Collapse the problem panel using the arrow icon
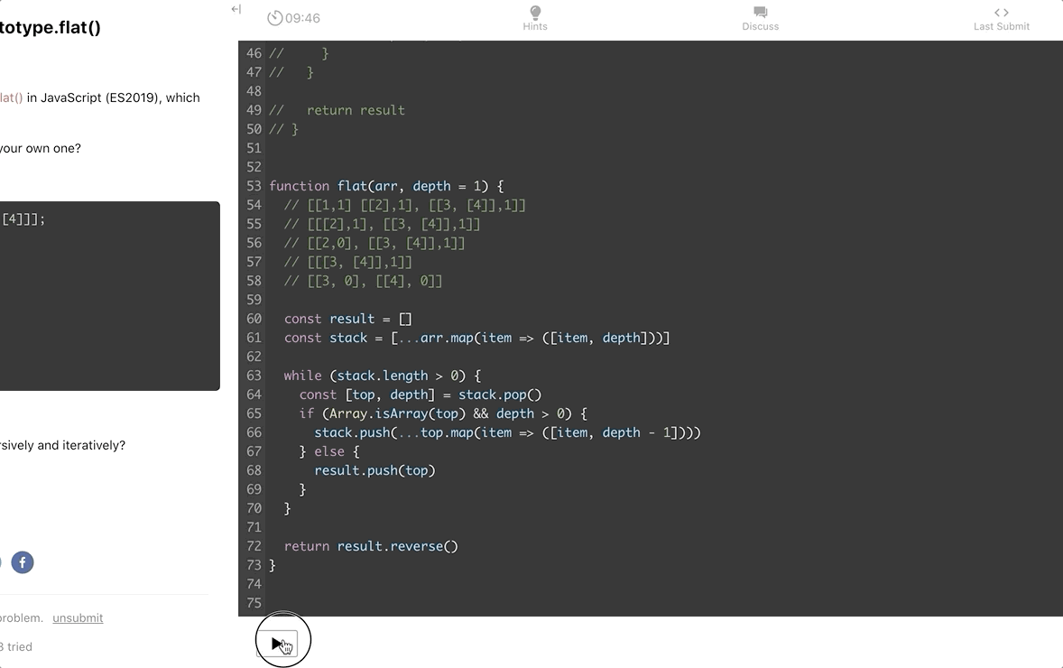 236,9
